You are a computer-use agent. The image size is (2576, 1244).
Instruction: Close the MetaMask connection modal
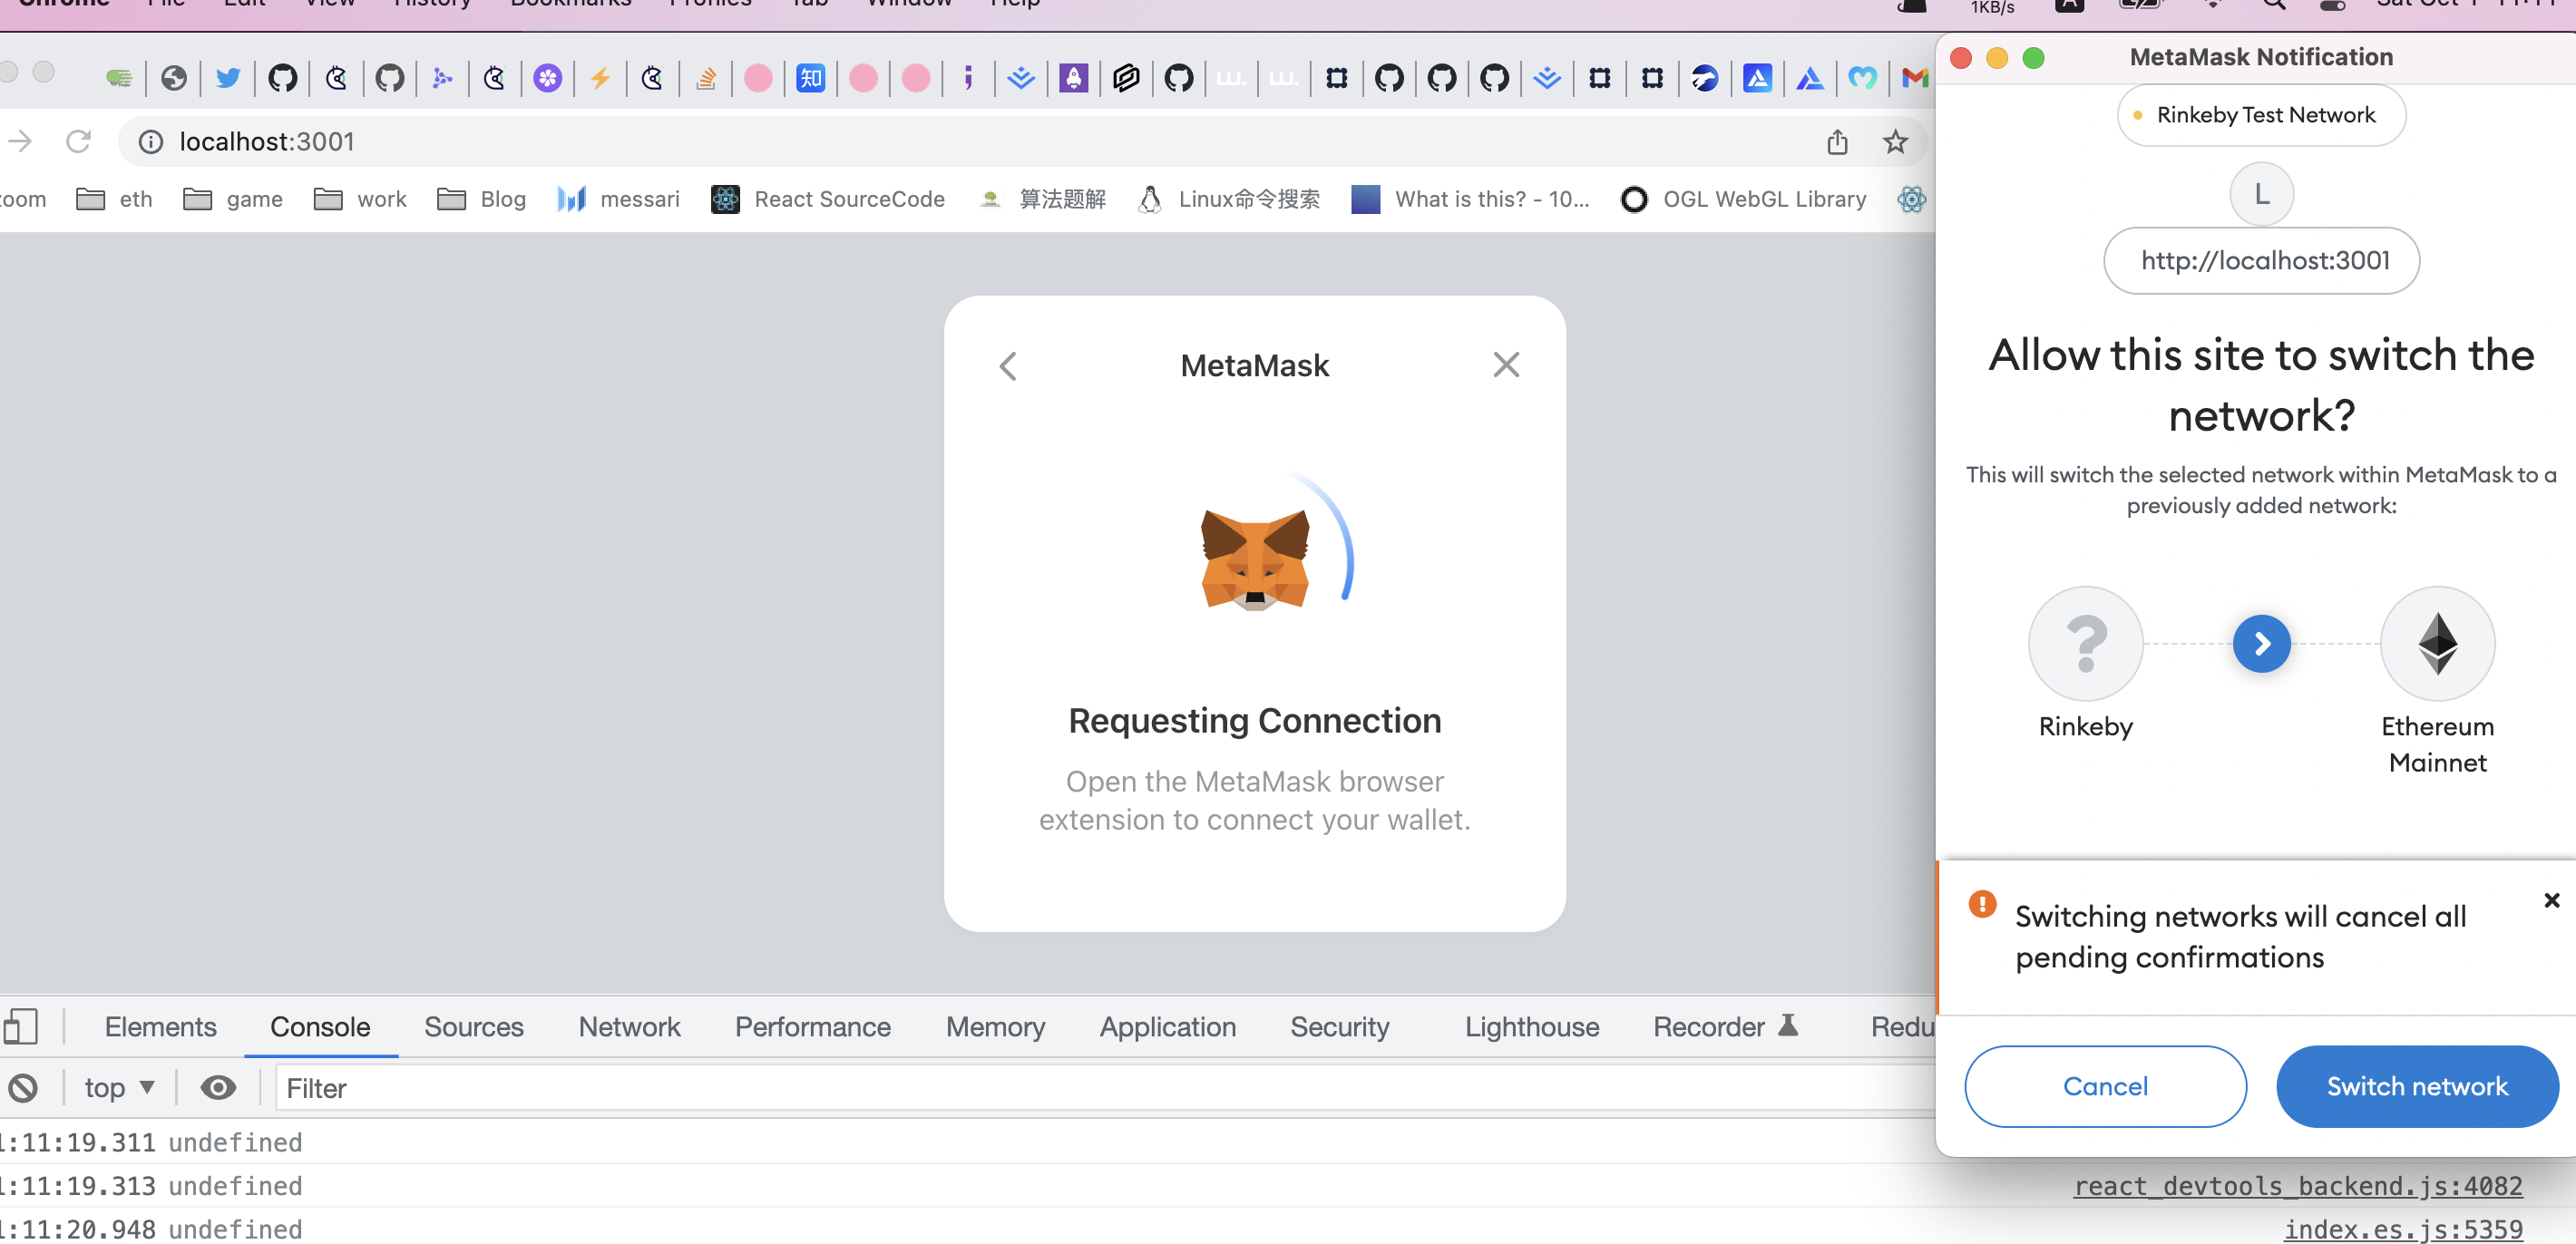click(x=1506, y=365)
